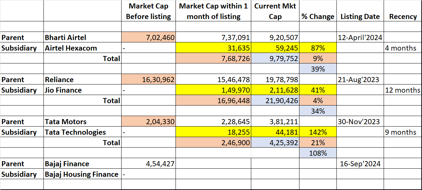This screenshot has width=422, height=190.
Task: Select the Bajaj Housing Finance cell
Action: 82,174
